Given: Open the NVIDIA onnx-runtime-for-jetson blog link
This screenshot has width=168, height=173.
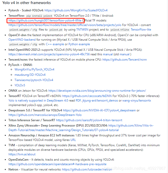Looking at the screenshot, I should 97,91.
